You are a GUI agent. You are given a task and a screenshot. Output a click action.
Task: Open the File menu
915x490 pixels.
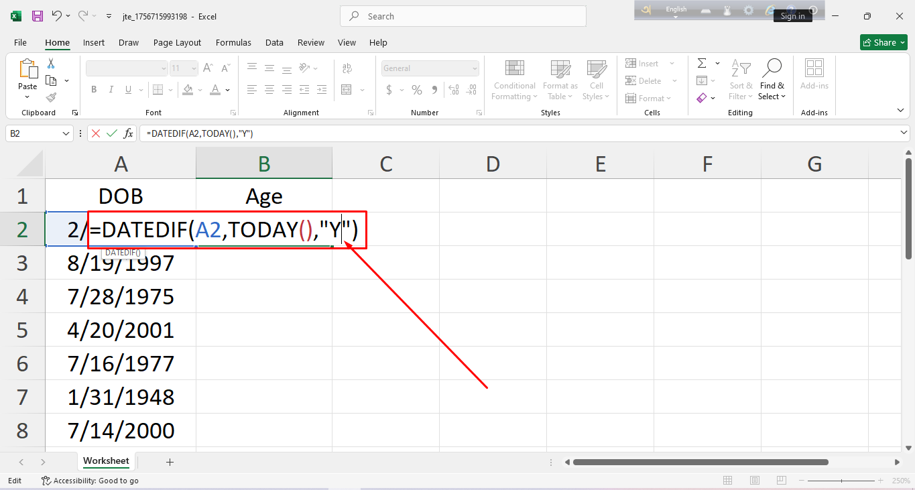20,42
